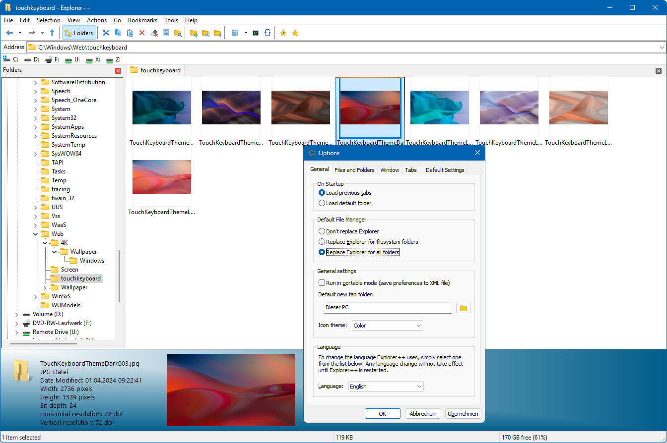The height and width of the screenshot is (443, 667).
Task: Open the Language dropdown set to English
Action: 386,387
